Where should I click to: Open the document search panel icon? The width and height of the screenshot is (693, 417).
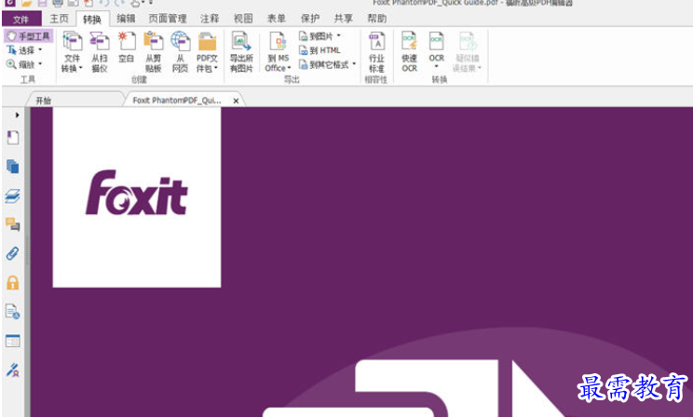point(13,312)
